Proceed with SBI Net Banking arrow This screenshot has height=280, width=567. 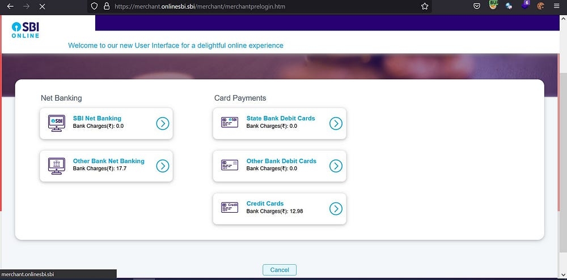[163, 123]
